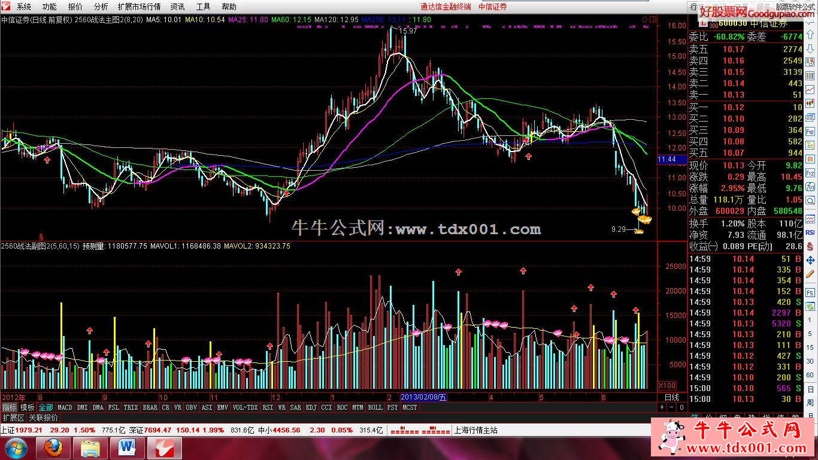Open the 帮助 menu
The width and height of the screenshot is (818, 460).
[229, 7]
